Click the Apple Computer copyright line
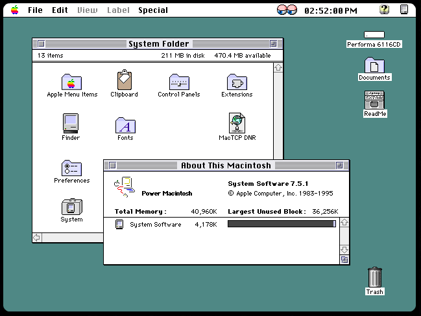 281,193
